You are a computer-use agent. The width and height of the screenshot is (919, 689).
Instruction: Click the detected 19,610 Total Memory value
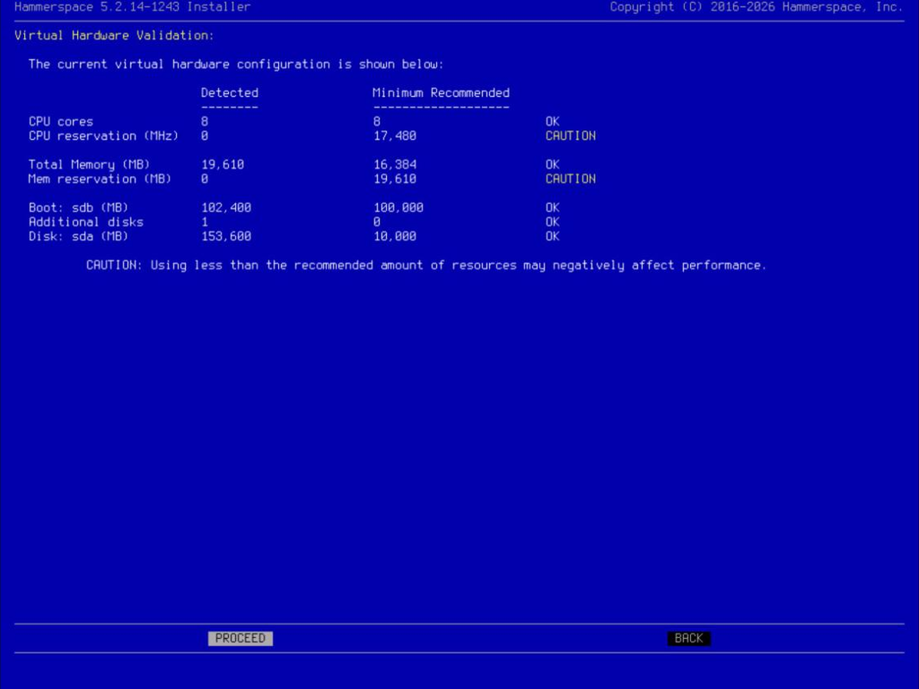pyautogui.click(x=223, y=165)
